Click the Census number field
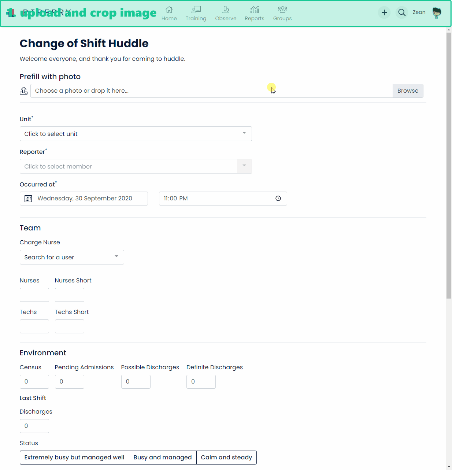 click(x=34, y=382)
